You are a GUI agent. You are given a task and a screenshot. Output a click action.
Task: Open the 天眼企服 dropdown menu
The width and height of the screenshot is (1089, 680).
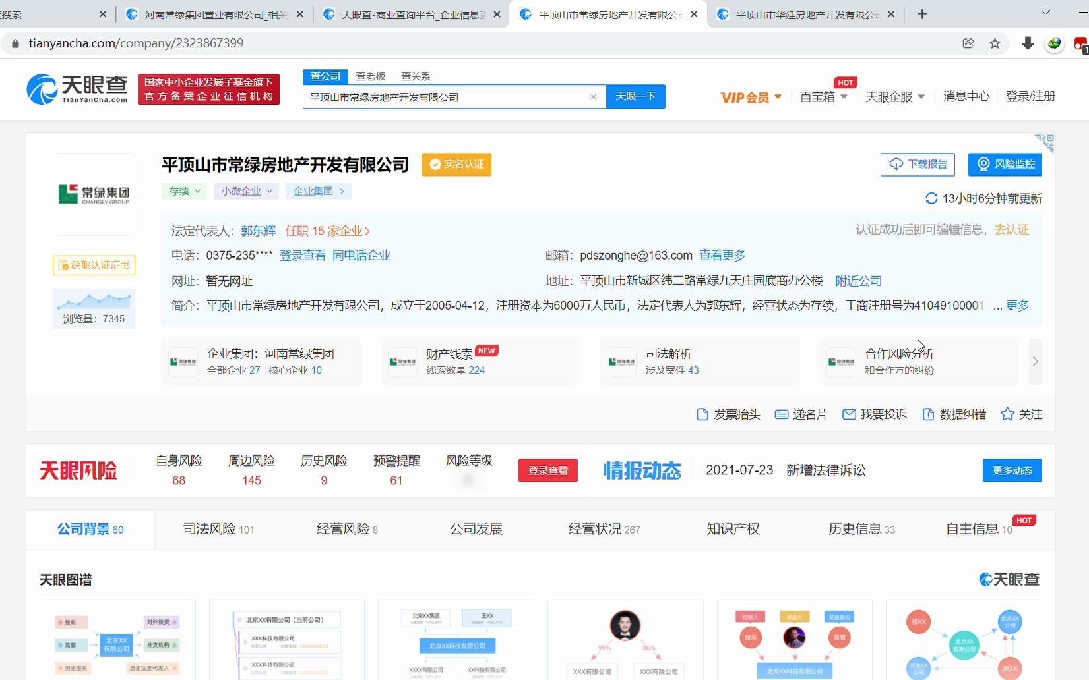point(895,97)
